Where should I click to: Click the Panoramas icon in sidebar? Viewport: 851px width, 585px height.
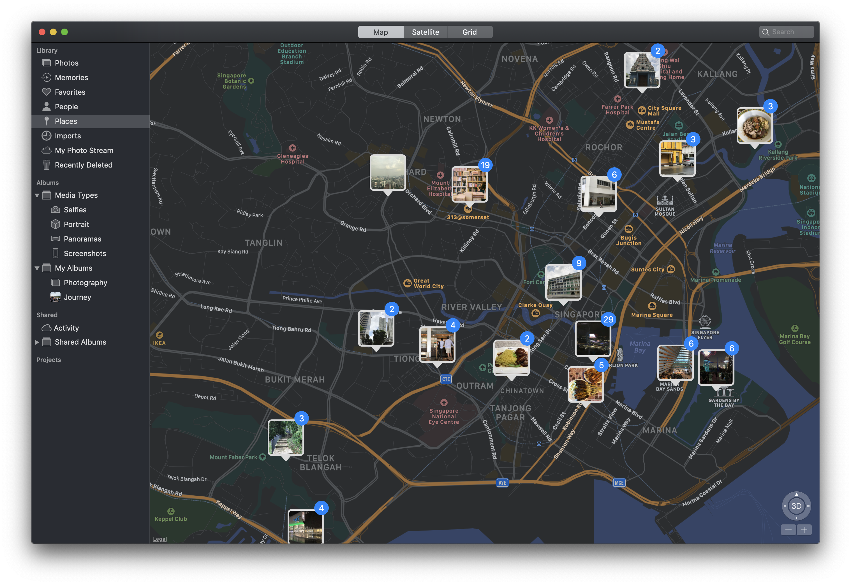(x=55, y=239)
